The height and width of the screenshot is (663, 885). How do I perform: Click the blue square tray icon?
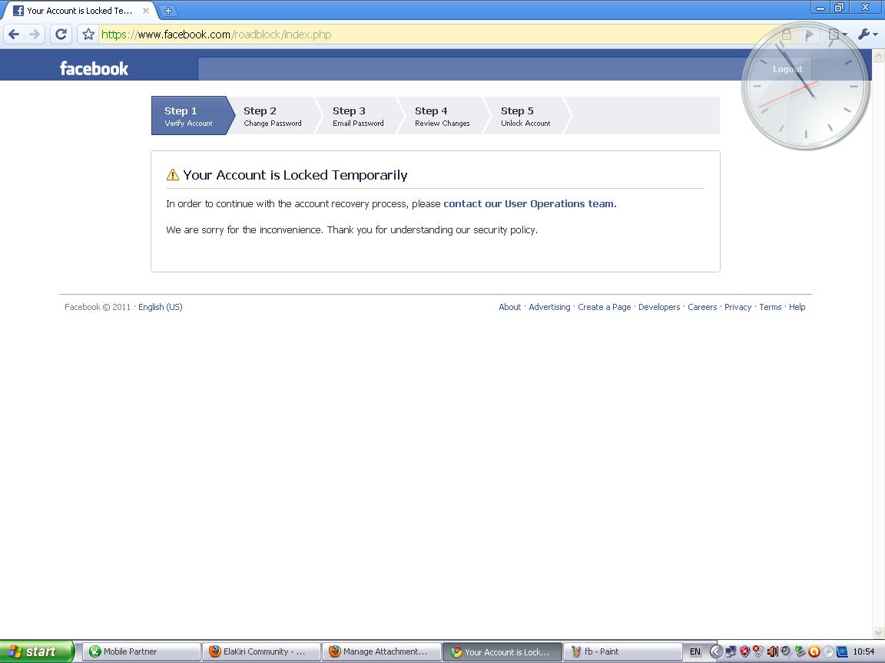(841, 651)
